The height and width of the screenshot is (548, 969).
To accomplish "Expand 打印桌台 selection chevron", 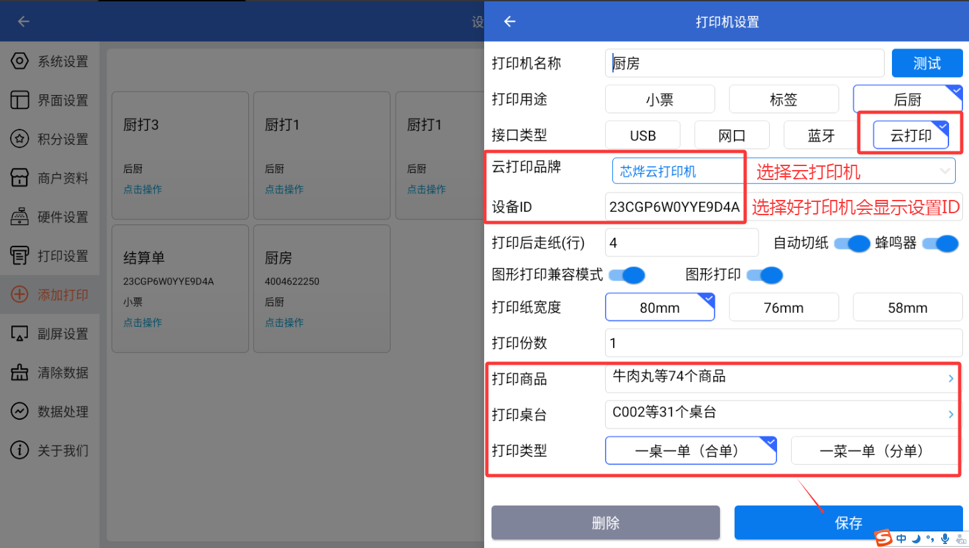I will pos(951,414).
